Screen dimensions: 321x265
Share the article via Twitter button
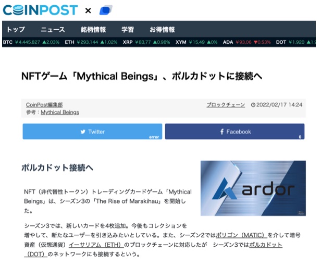coord(92,131)
